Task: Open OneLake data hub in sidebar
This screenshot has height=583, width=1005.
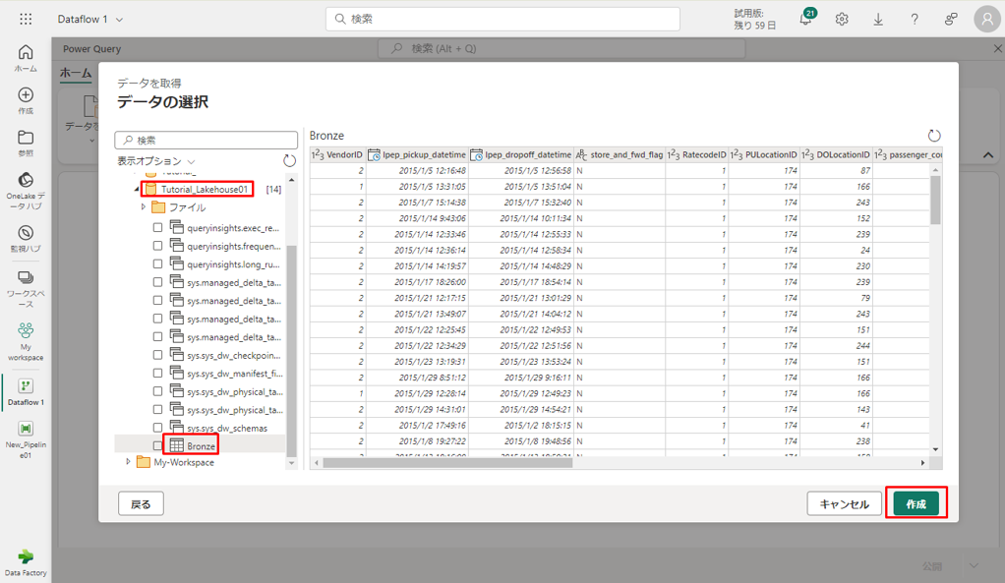Action: pyautogui.click(x=26, y=187)
